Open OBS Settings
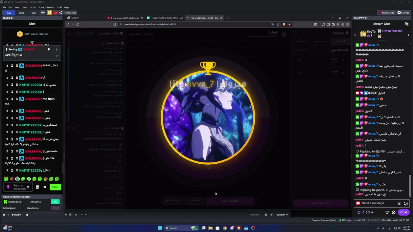413x232 pixels. (403, 13)
